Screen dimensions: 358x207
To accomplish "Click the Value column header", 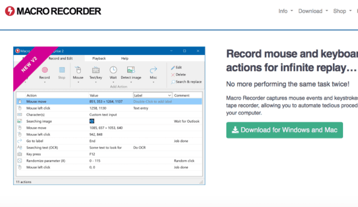I will [x=94, y=95].
